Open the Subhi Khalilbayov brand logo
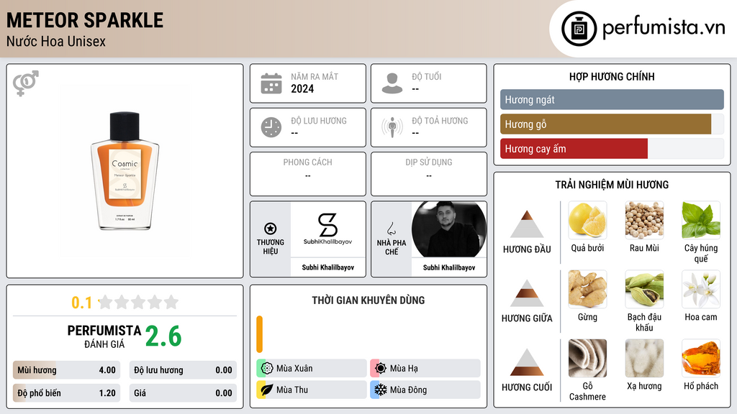This screenshot has height=414, width=737. coord(327,229)
